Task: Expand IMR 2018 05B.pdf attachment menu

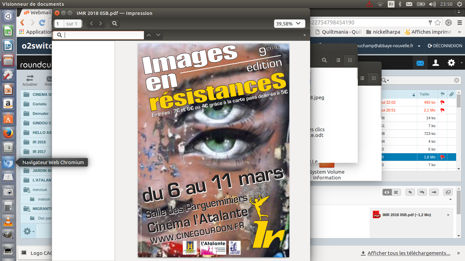Action: pyautogui.click(x=448, y=215)
